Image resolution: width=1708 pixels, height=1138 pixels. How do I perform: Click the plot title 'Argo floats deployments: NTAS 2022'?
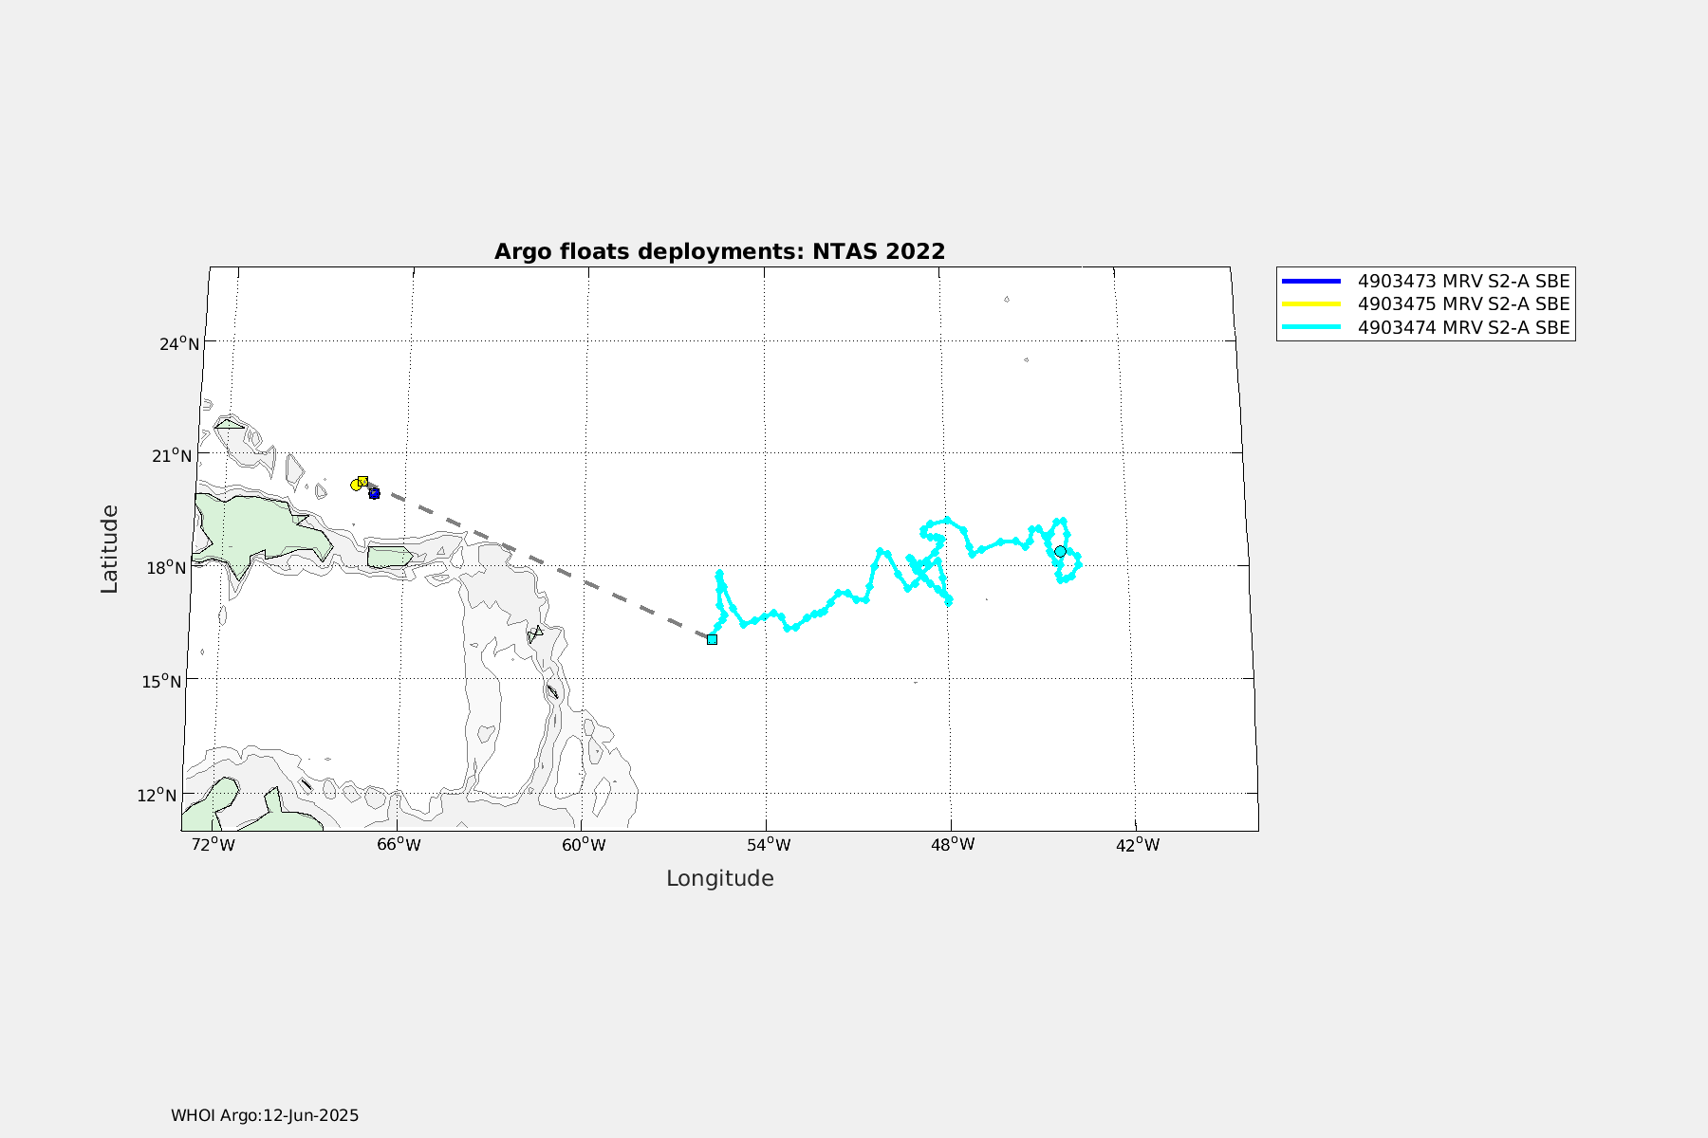pyautogui.click(x=720, y=251)
